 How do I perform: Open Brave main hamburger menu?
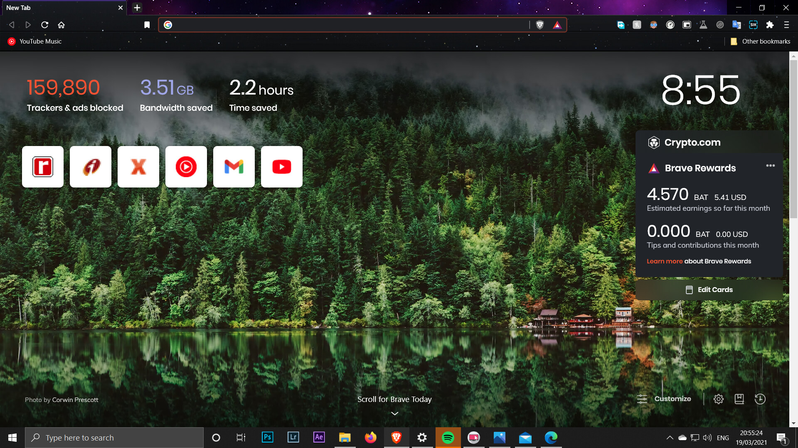(x=786, y=25)
